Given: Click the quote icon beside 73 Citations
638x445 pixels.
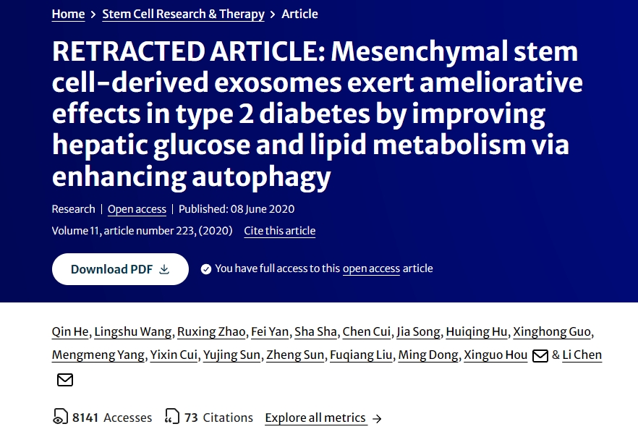Looking at the screenshot, I should (172, 418).
